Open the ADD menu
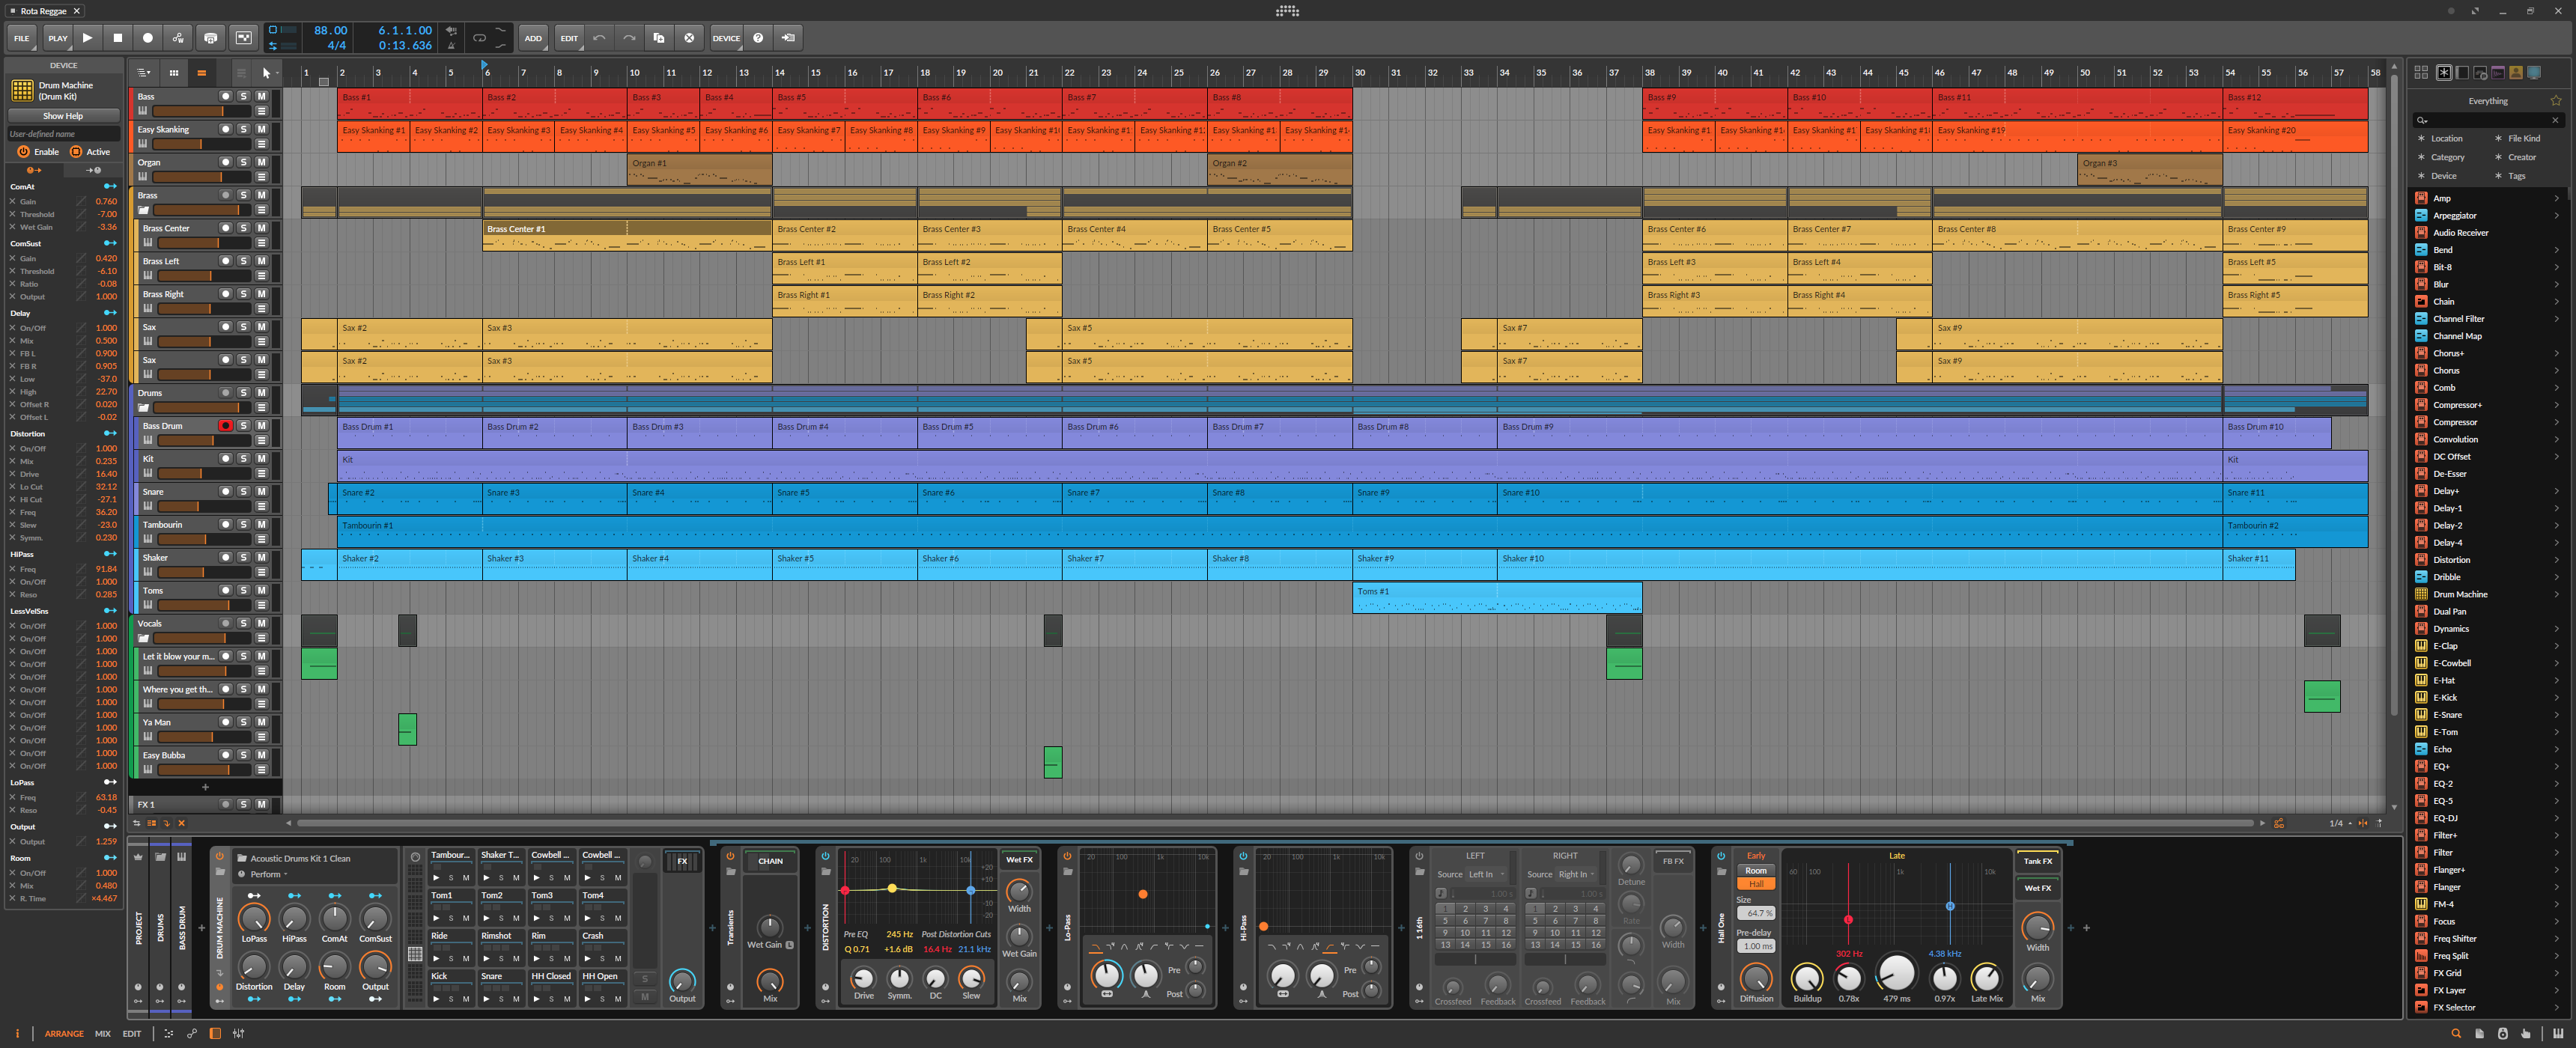Image resolution: width=2576 pixels, height=1048 pixels. pyautogui.click(x=533, y=38)
